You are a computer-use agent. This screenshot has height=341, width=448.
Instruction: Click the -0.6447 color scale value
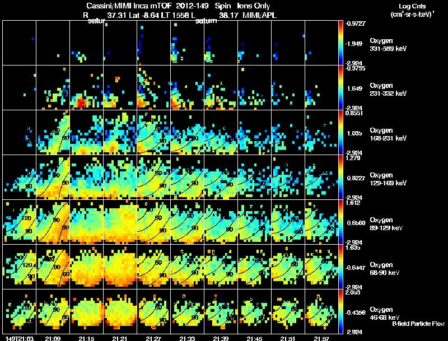(355, 268)
